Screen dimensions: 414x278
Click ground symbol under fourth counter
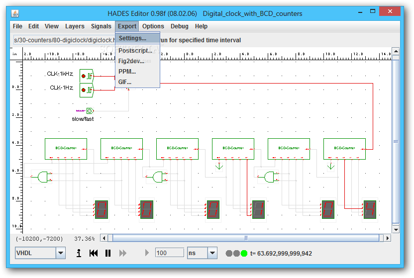click(x=219, y=167)
